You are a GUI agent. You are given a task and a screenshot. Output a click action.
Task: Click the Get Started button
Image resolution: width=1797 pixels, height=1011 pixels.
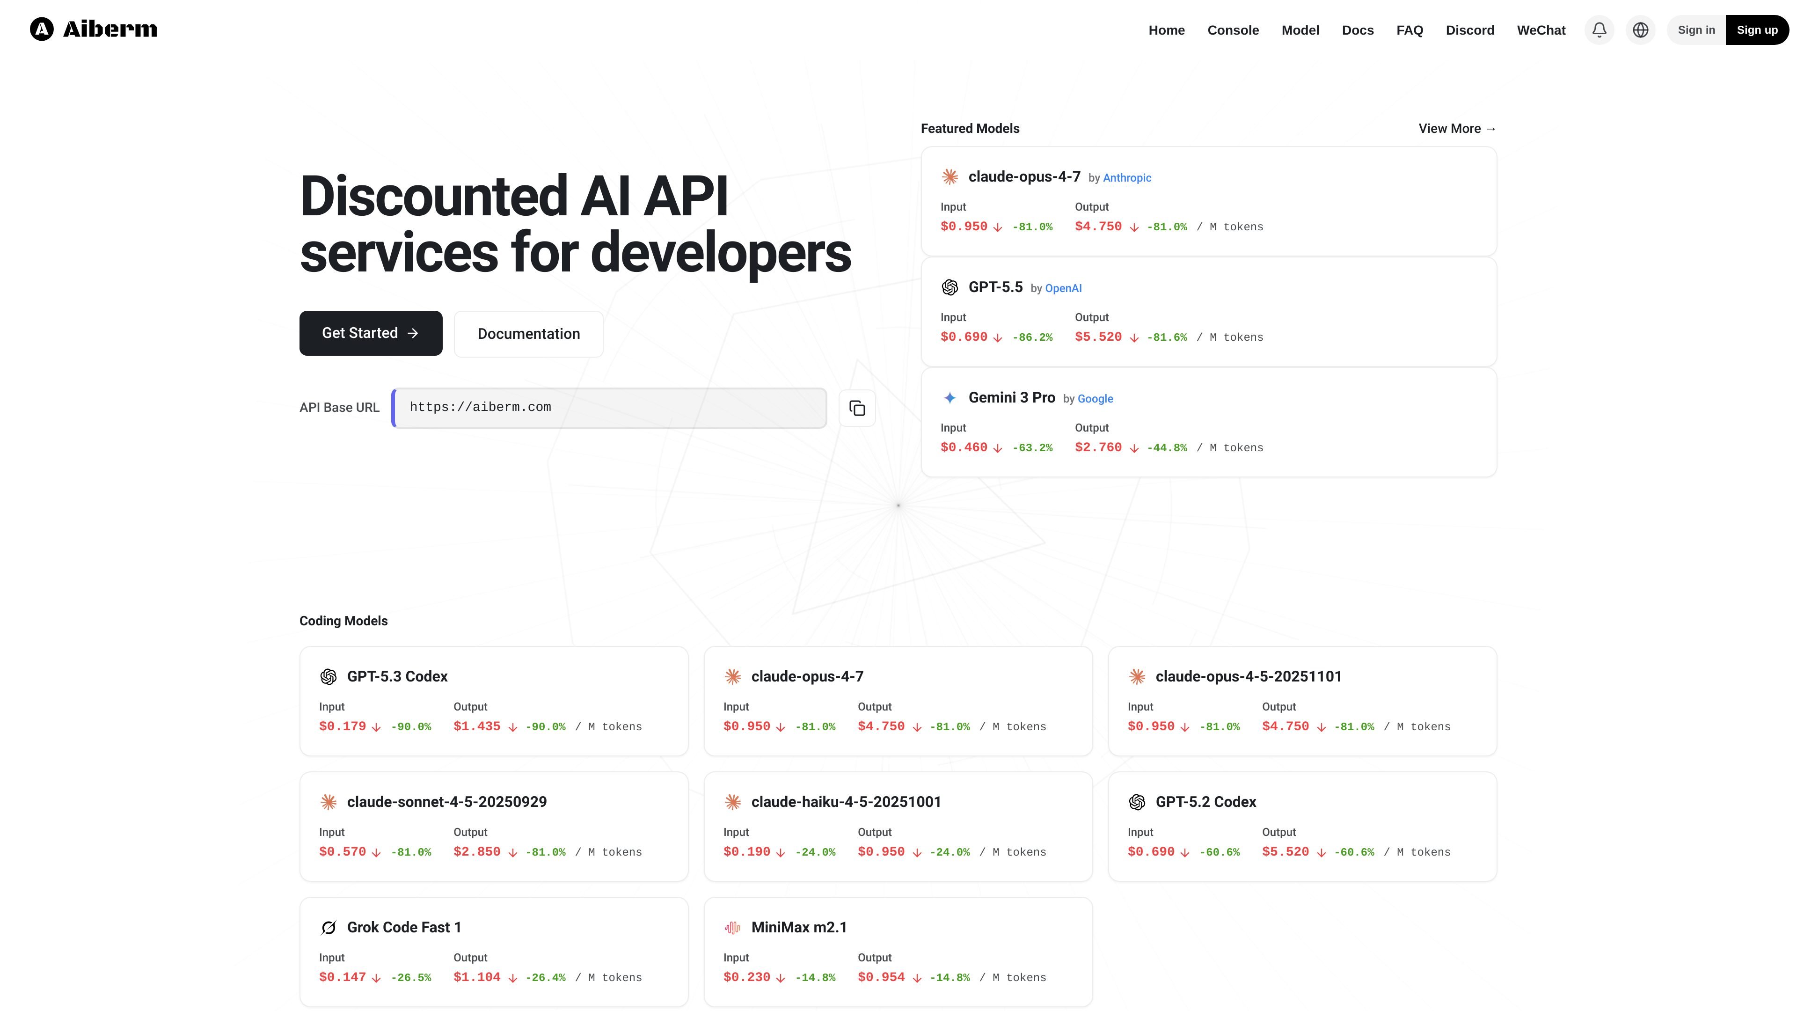coord(371,334)
